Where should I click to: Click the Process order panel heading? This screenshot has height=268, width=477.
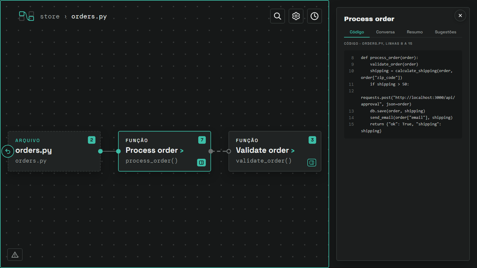pyautogui.click(x=369, y=19)
